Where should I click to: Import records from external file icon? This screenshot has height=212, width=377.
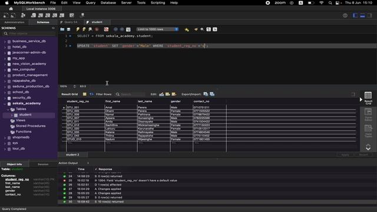tap(212, 94)
